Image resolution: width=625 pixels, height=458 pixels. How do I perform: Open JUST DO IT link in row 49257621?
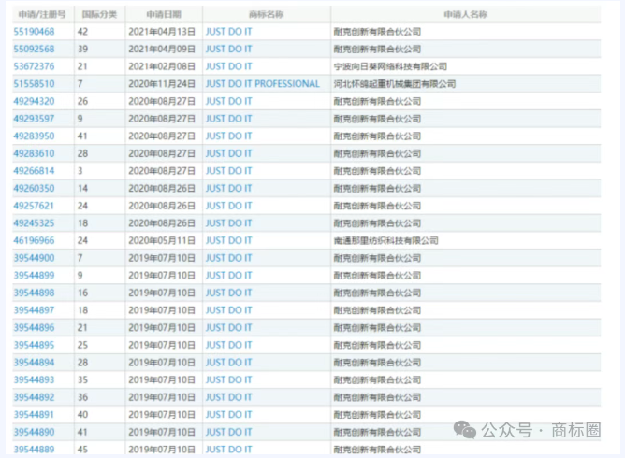pyautogui.click(x=228, y=206)
